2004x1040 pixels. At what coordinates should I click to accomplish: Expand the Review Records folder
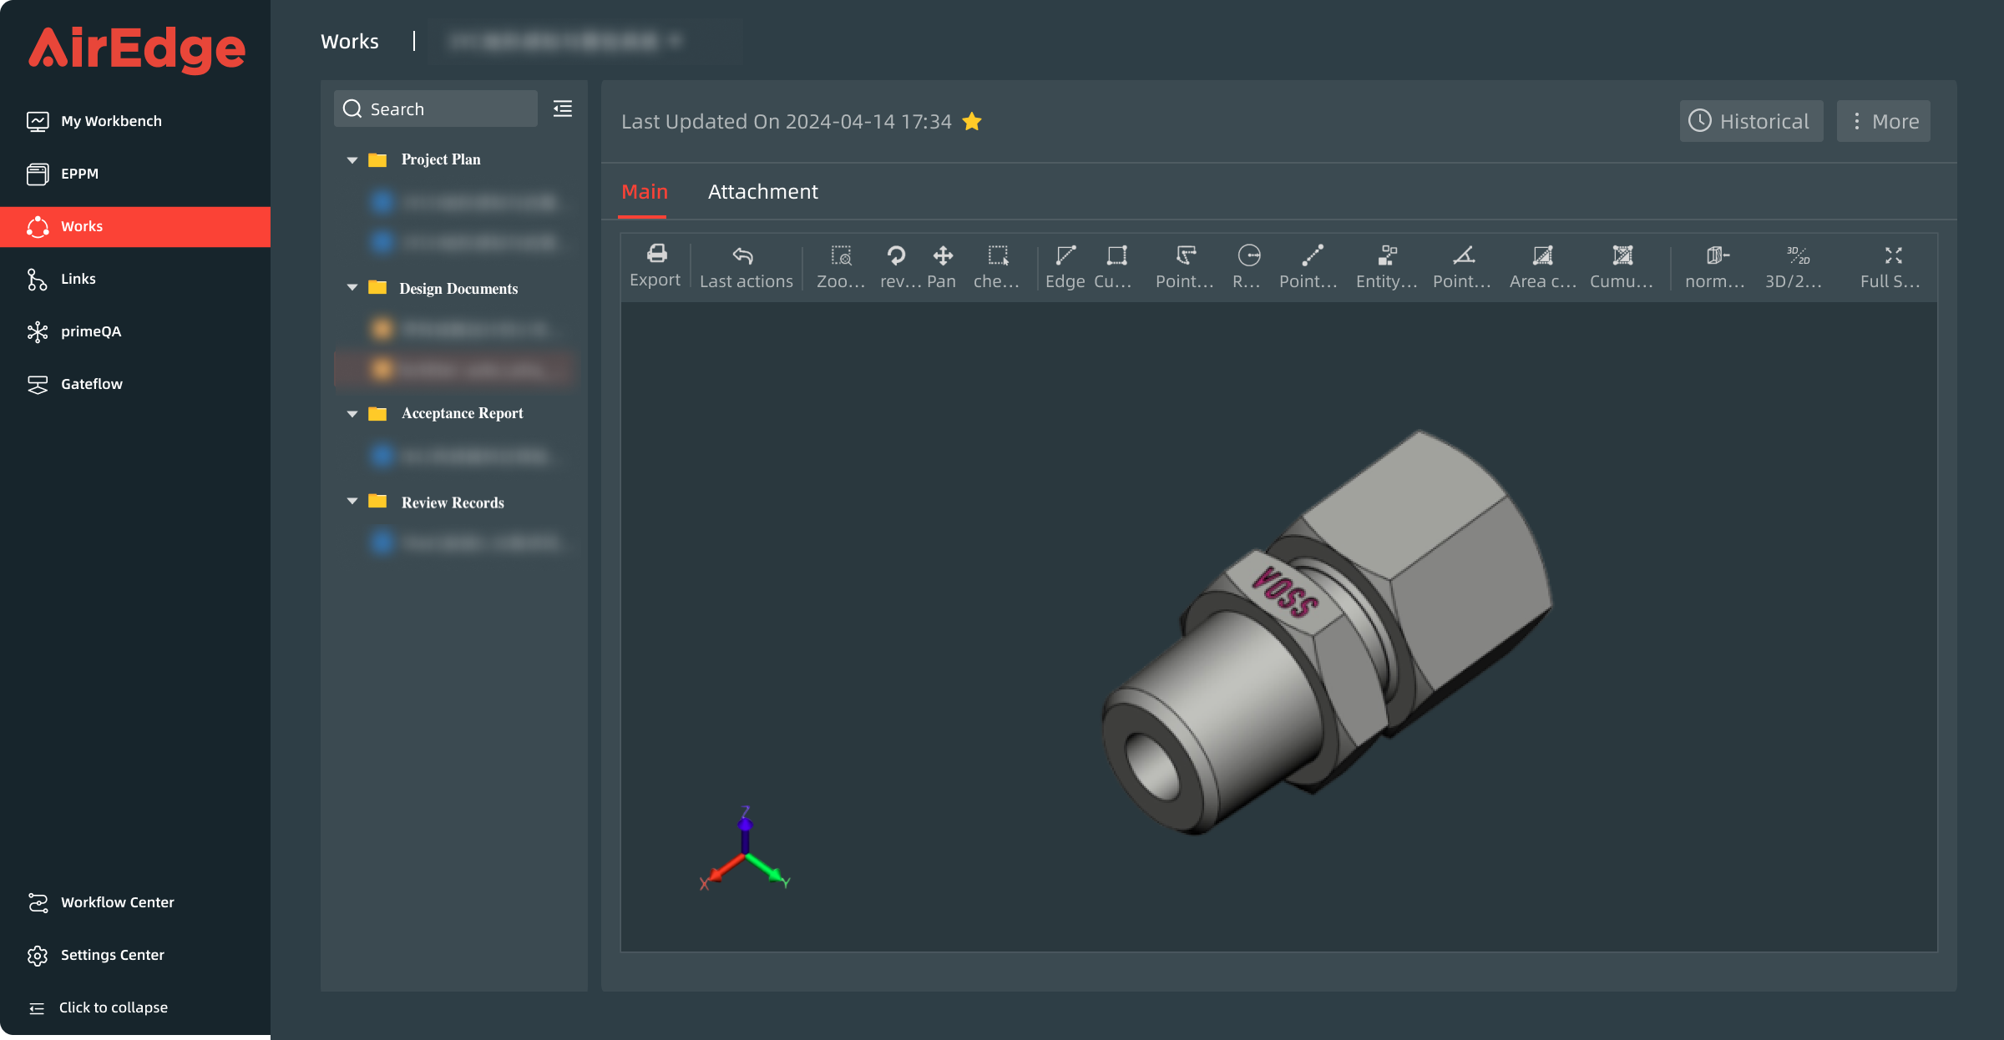pos(352,502)
